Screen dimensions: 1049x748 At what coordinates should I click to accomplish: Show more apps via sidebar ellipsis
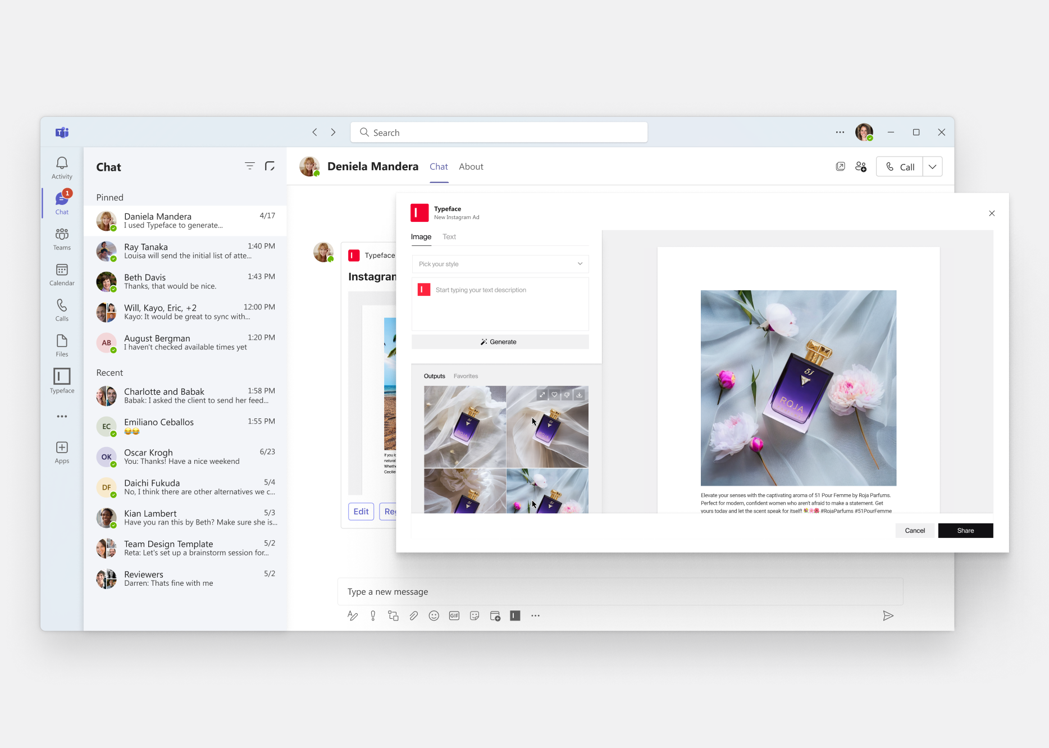62,416
